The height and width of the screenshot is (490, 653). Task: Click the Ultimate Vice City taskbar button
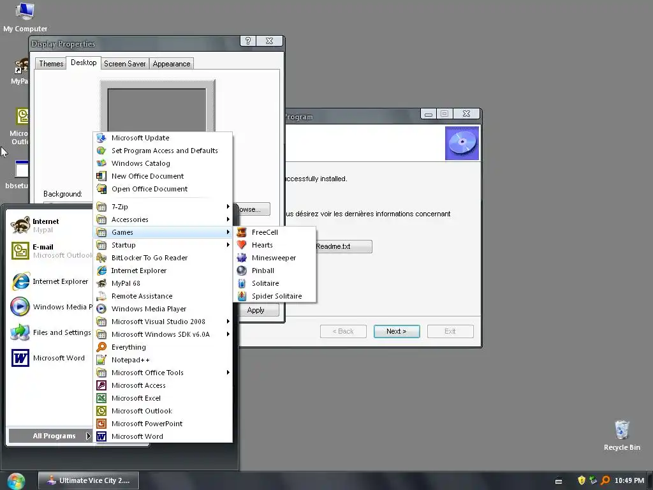click(x=88, y=480)
